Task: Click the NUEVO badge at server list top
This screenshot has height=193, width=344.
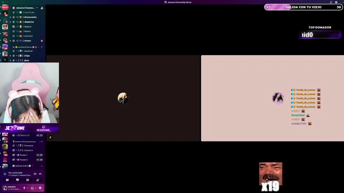Action: 5,7
